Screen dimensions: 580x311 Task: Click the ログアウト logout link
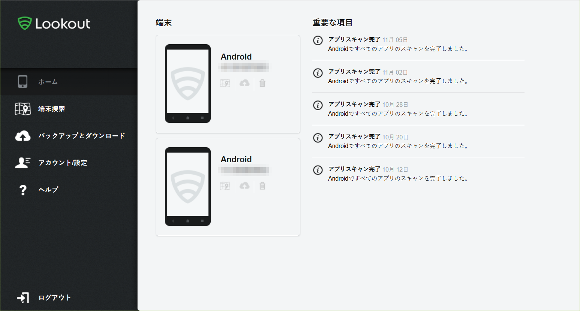tap(54, 298)
